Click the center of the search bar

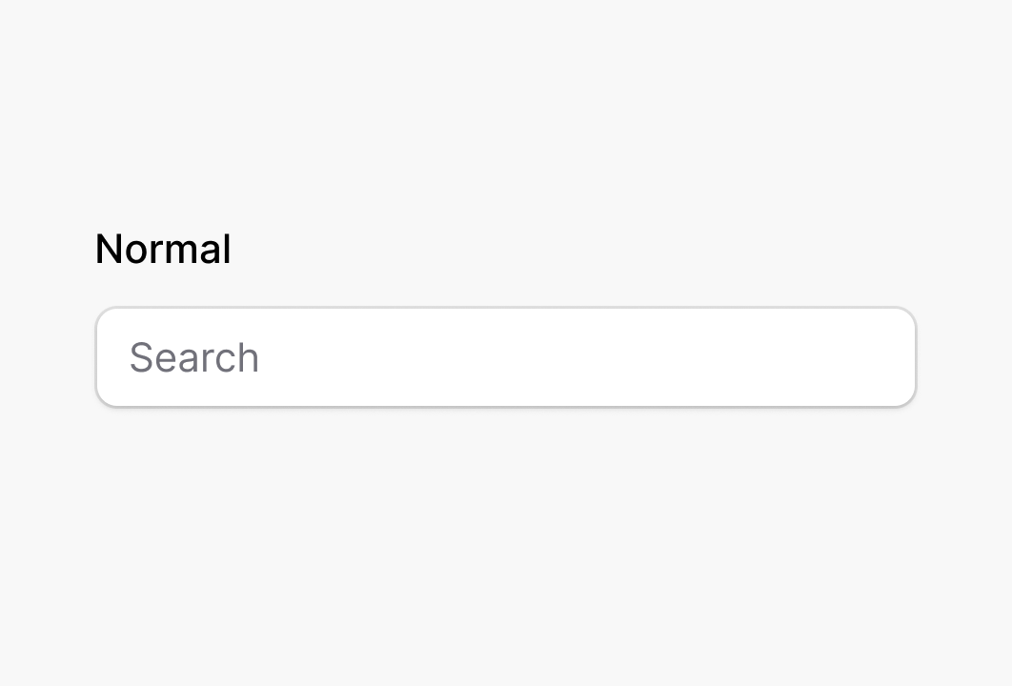point(505,357)
